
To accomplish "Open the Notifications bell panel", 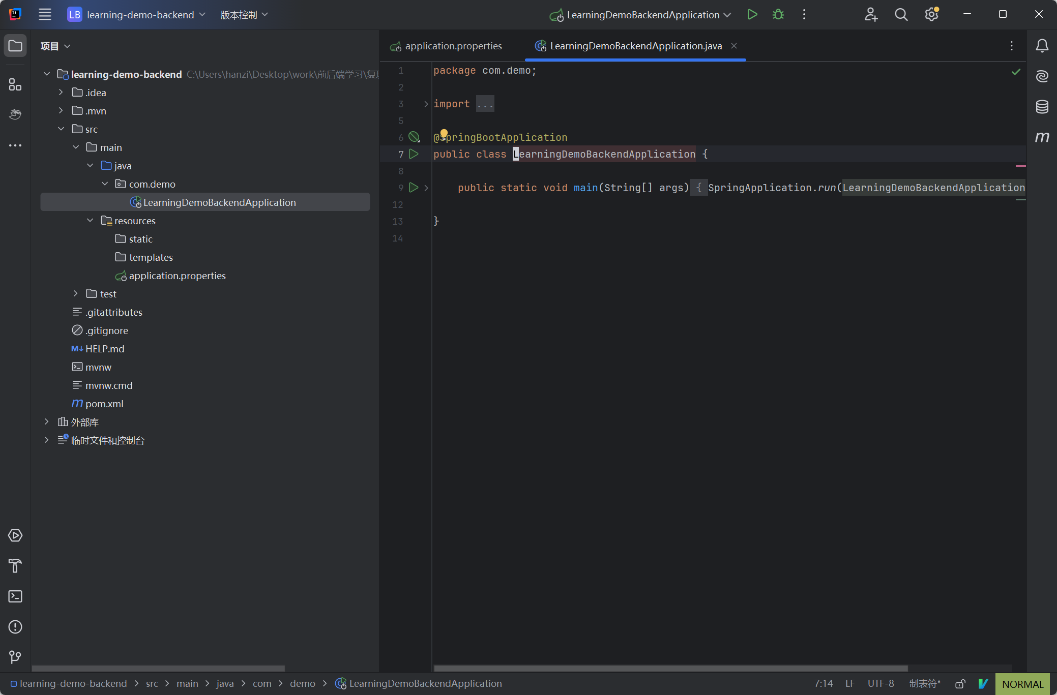I will pos(1042,46).
